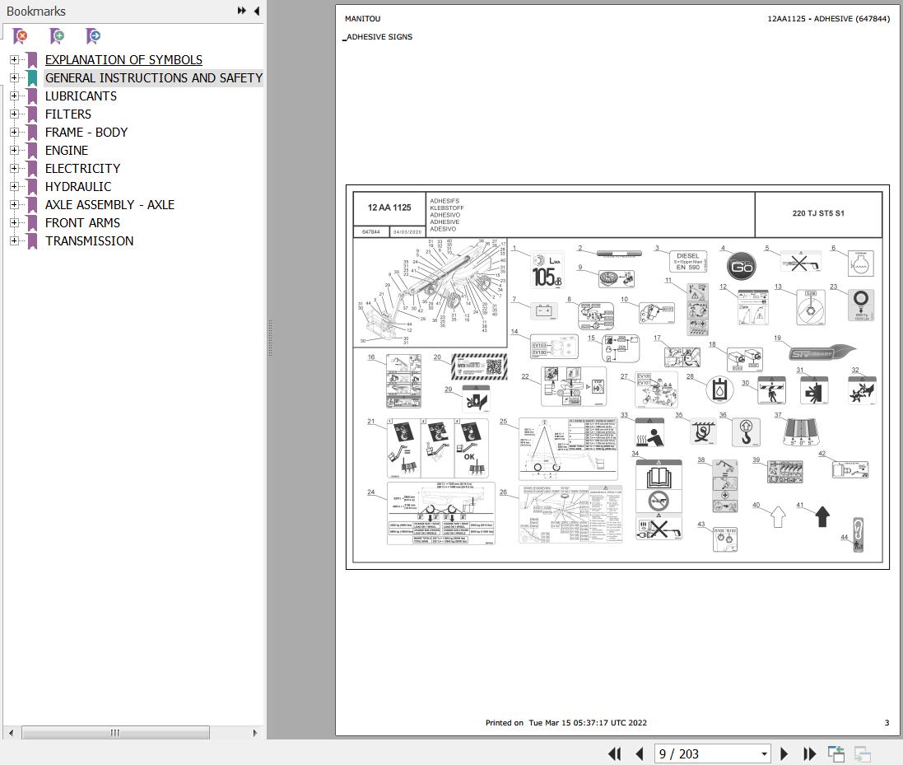903x765 pixels.
Task: Click the delete bookmark icon
Action: pyautogui.click(x=20, y=36)
